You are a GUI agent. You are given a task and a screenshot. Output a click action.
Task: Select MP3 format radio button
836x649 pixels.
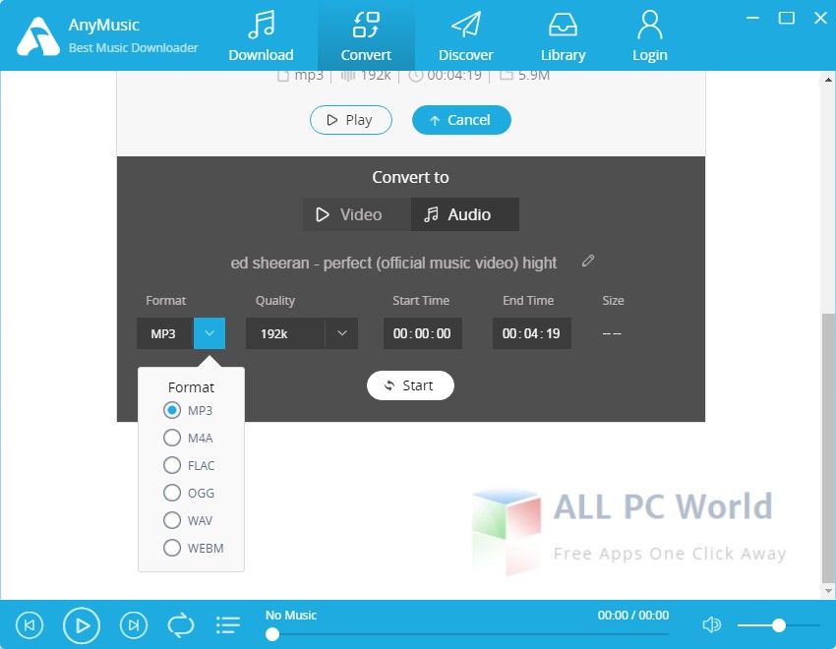(172, 410)
